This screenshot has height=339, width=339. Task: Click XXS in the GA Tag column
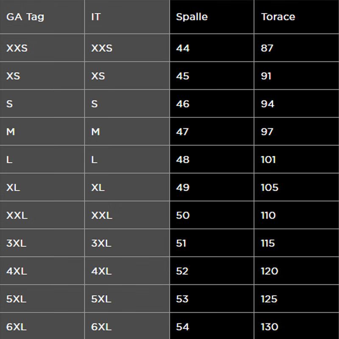(17, 48)
